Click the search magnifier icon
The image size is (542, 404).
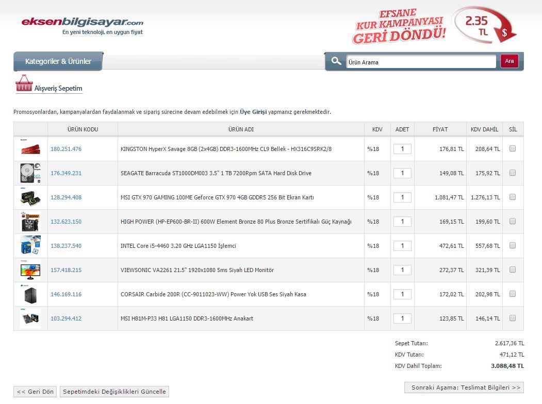(x=336, y=61)
